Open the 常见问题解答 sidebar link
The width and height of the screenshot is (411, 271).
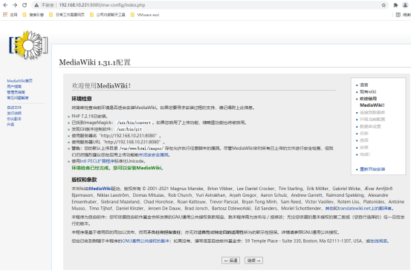(x=18, y=98)
